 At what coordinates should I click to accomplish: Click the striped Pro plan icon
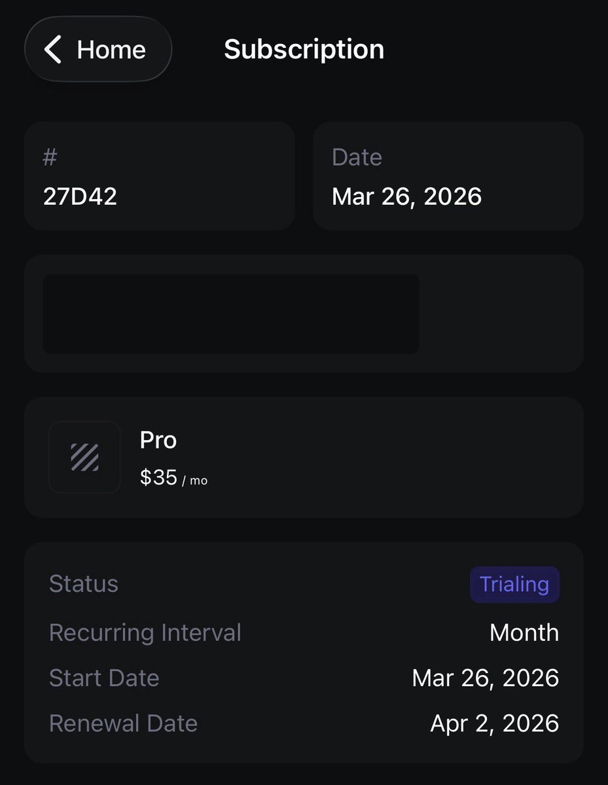point(84,457)
